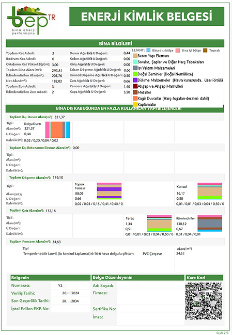Image resolution: width=232 pixels, height=335 pixels.
Task: Click the BEP-TR bina enerji performansı logo
Action: (x=31, y=21)
